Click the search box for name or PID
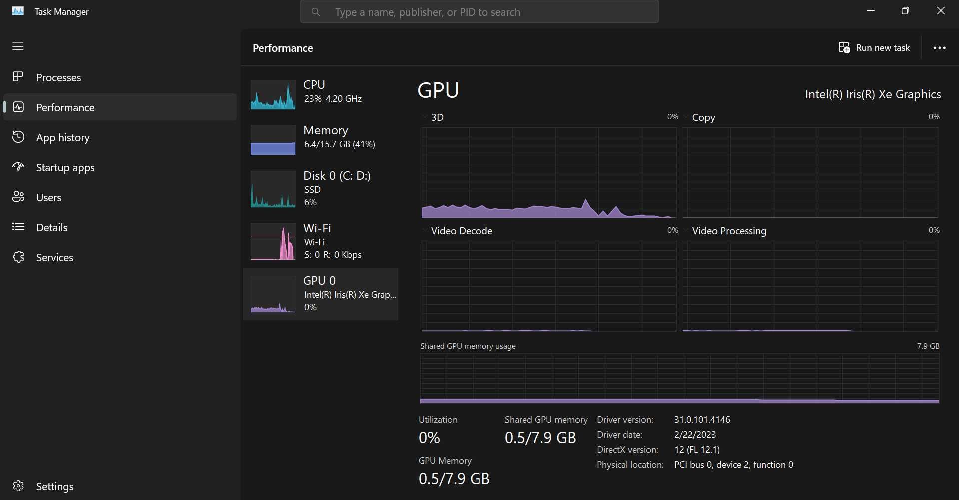 [x=479, y=12]
